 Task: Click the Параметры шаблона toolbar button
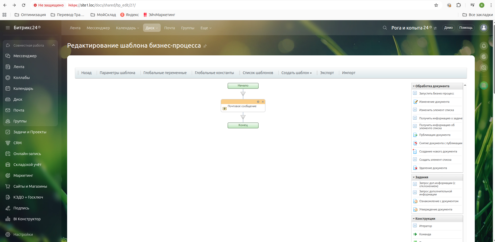click(117, 73)
